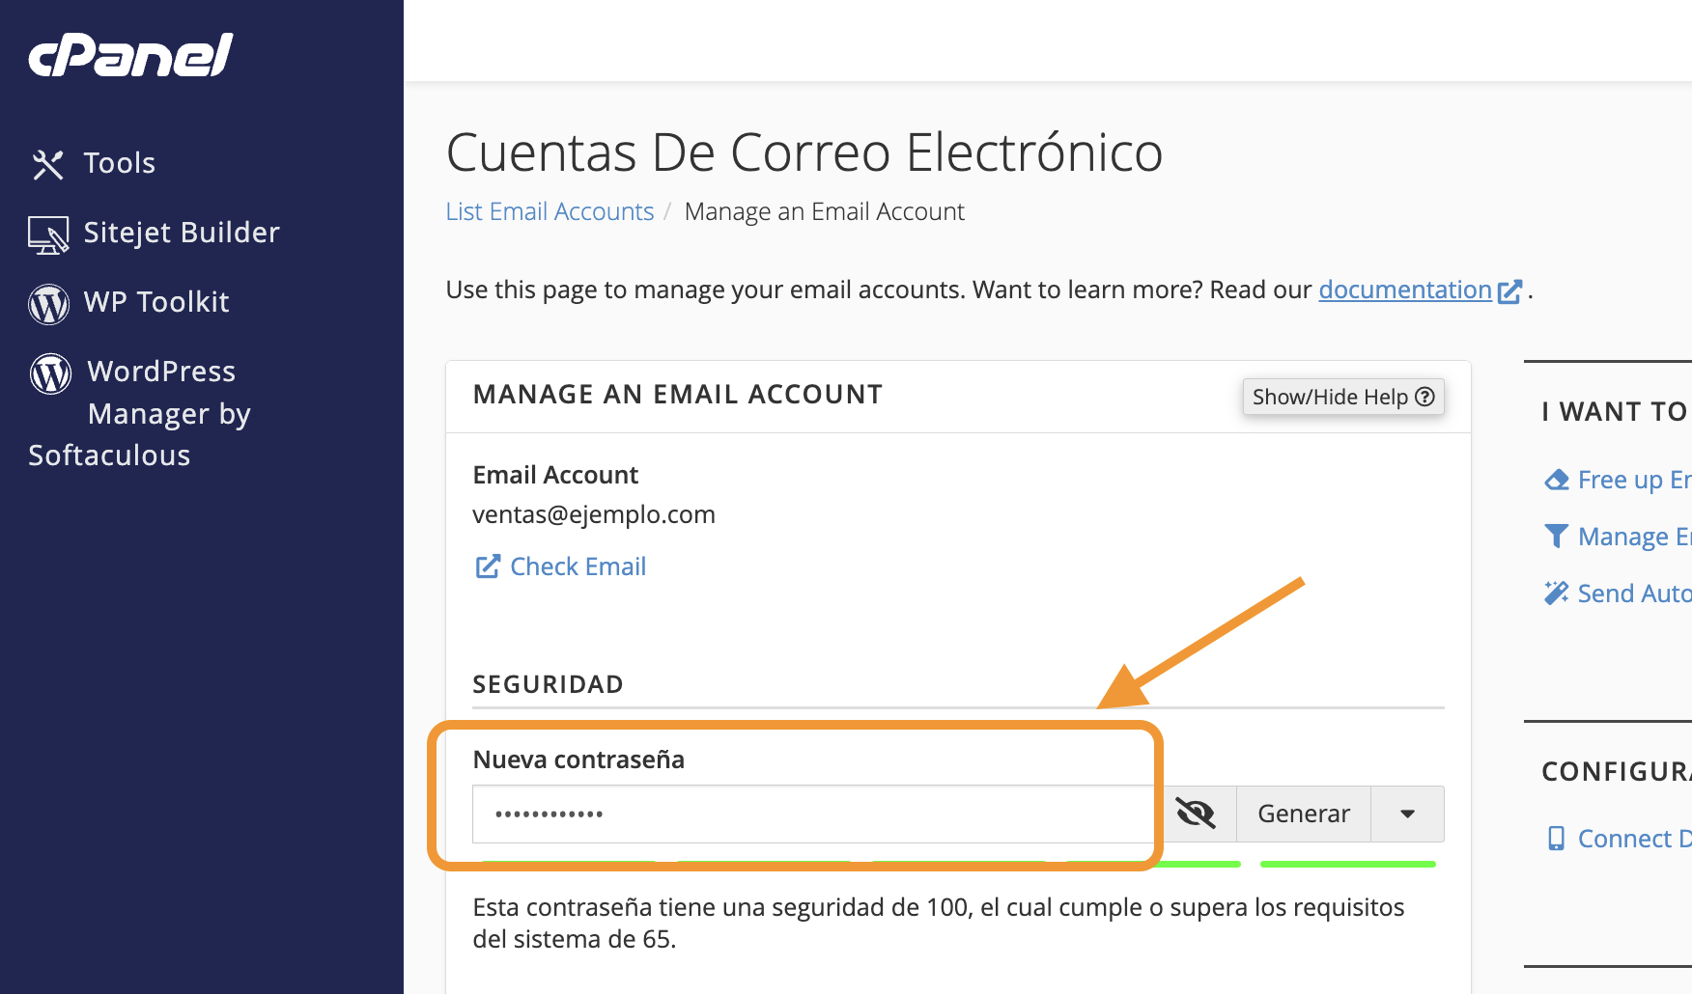Click the funnel filter icon beside Manage
The image size is (1692, 994).
pos(1556,537)
